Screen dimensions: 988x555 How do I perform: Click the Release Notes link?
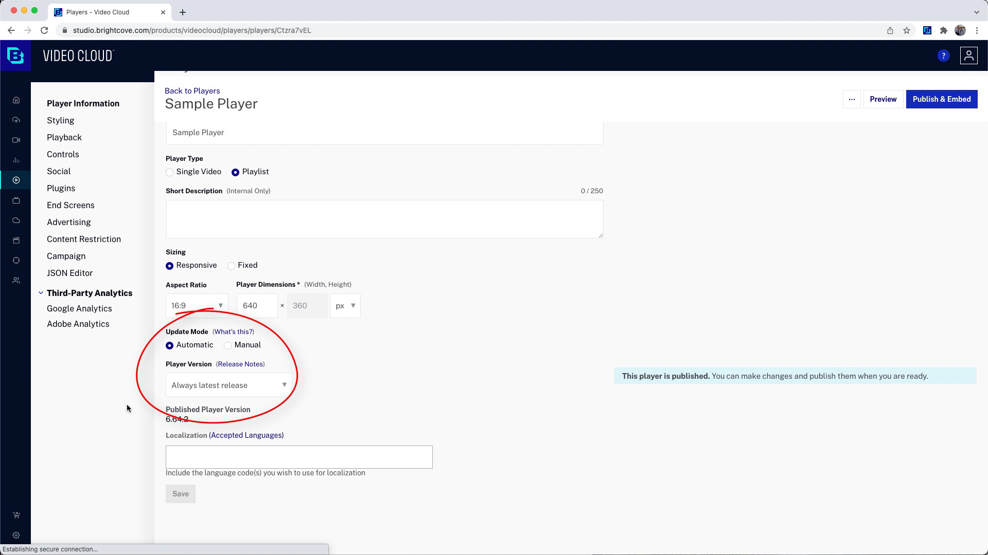(240, 364)
